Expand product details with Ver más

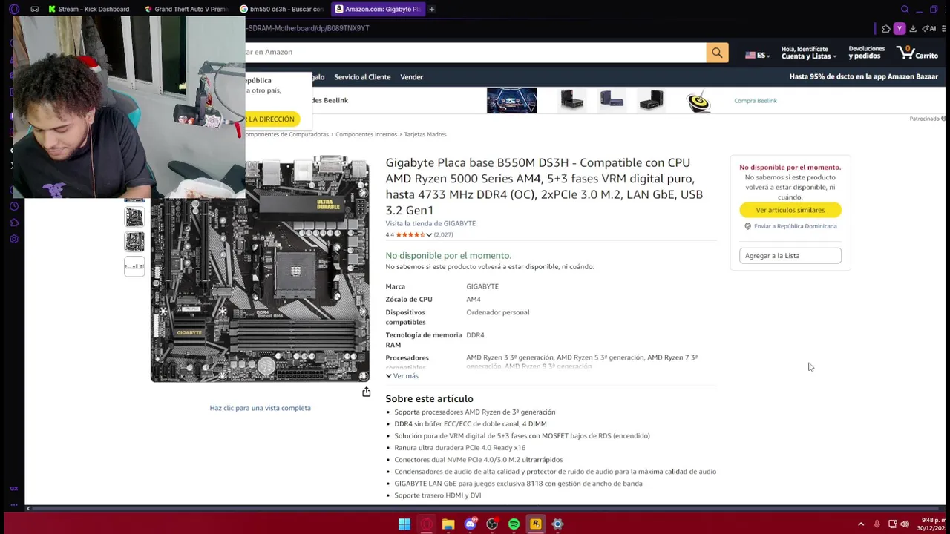[402, 376]
